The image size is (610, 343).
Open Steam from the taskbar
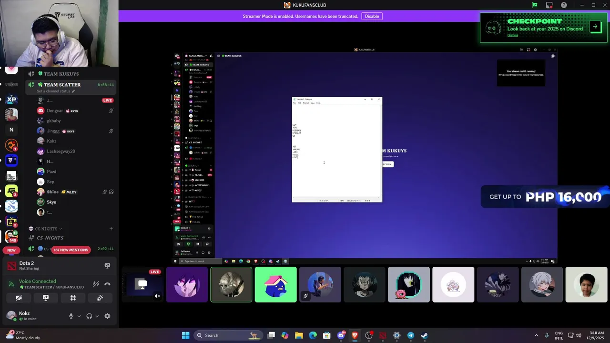click(x=424, y=335)
